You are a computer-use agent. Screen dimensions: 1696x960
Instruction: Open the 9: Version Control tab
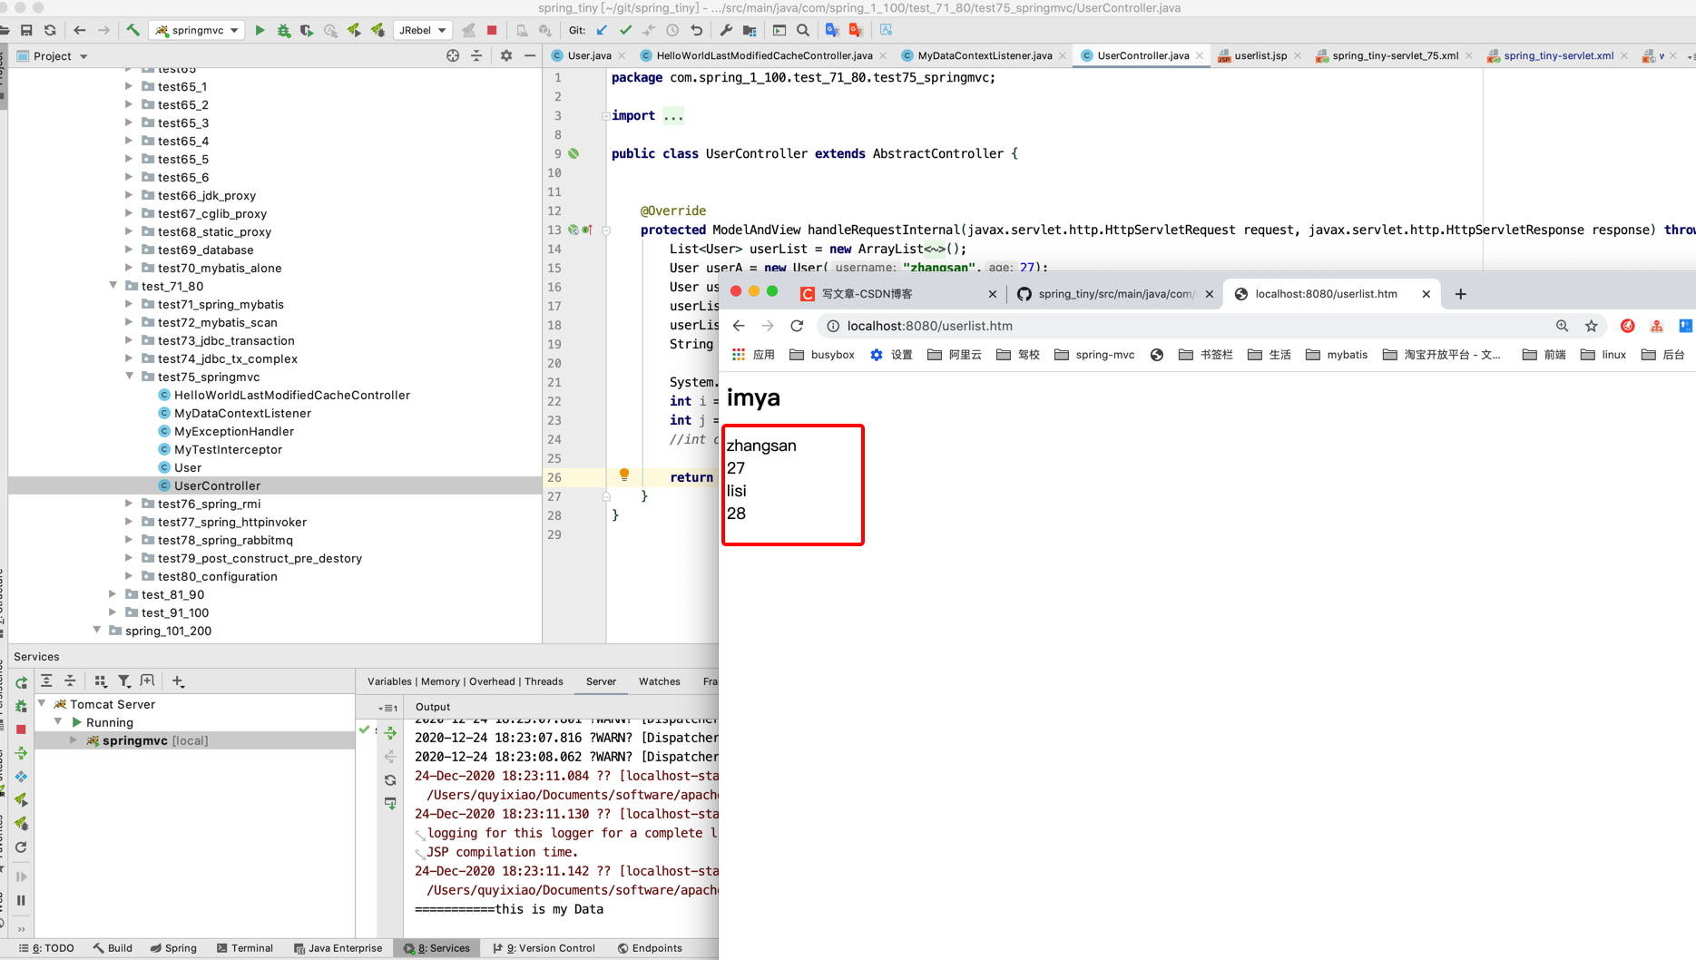tap(544, 948)
